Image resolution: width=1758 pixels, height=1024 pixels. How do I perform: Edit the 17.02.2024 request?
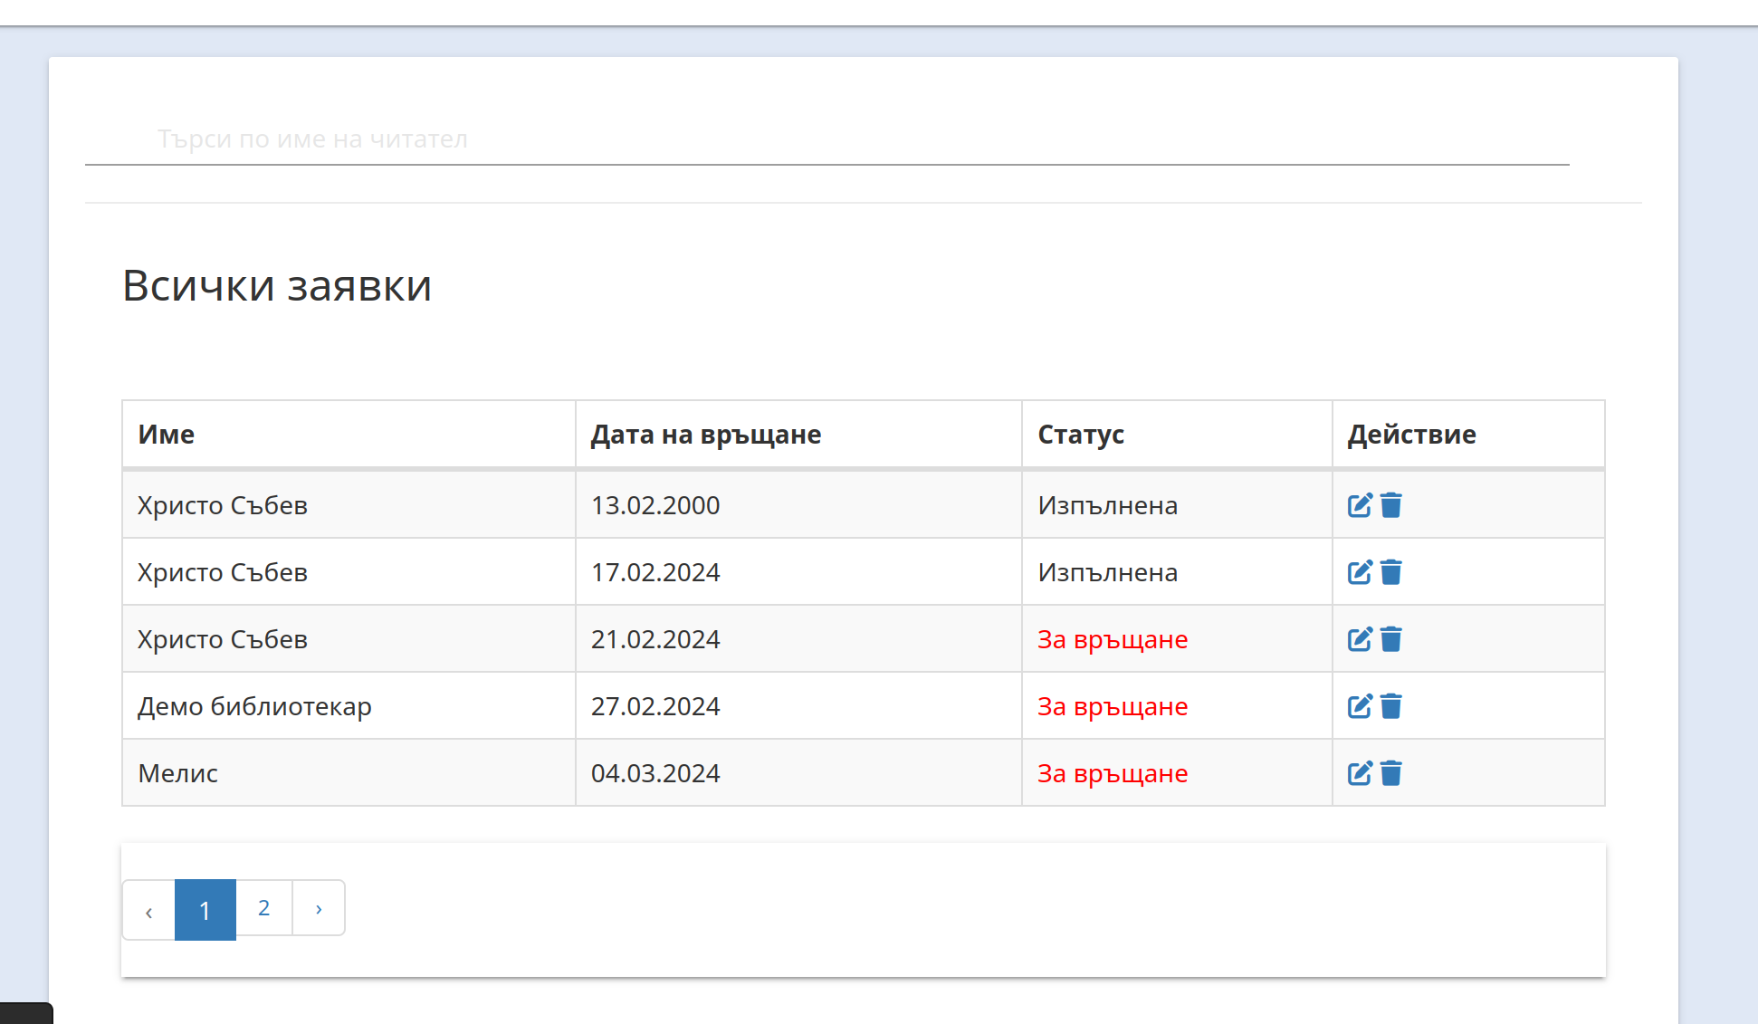tap(1360, 572)
